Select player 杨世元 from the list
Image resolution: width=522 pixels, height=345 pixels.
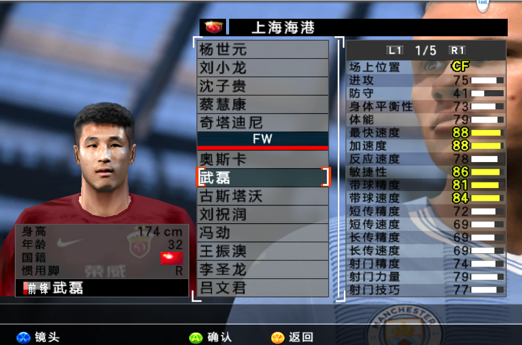click(x=263, y=49)
